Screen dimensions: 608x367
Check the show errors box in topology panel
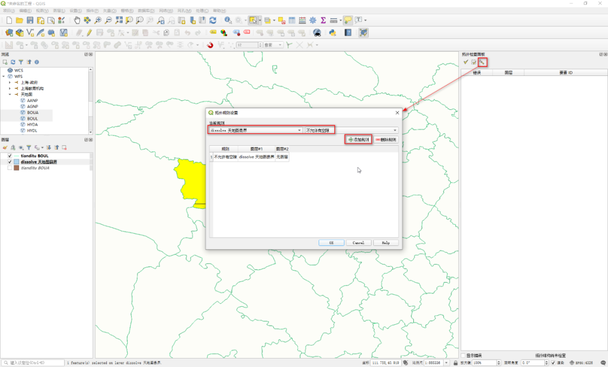pos(463,355)
